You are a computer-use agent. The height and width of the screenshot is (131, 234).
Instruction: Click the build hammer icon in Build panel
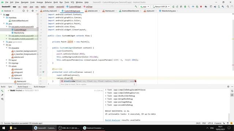click(x=2, y=91)
